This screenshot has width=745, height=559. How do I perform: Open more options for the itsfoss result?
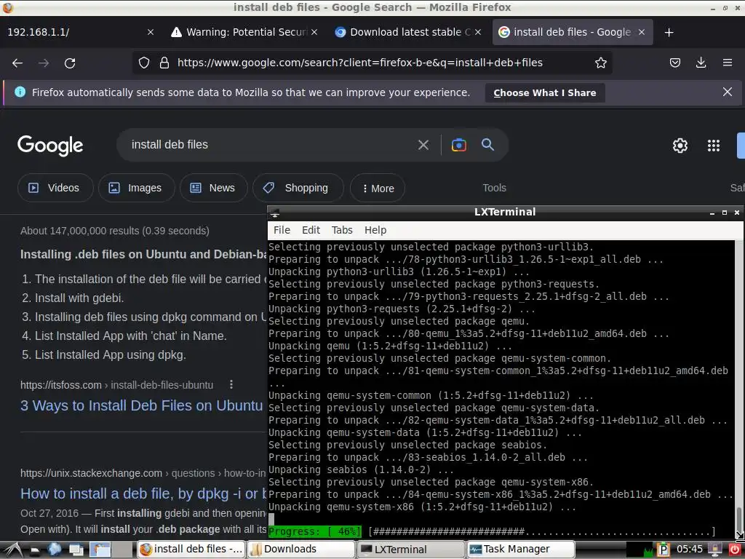[231, 384]
